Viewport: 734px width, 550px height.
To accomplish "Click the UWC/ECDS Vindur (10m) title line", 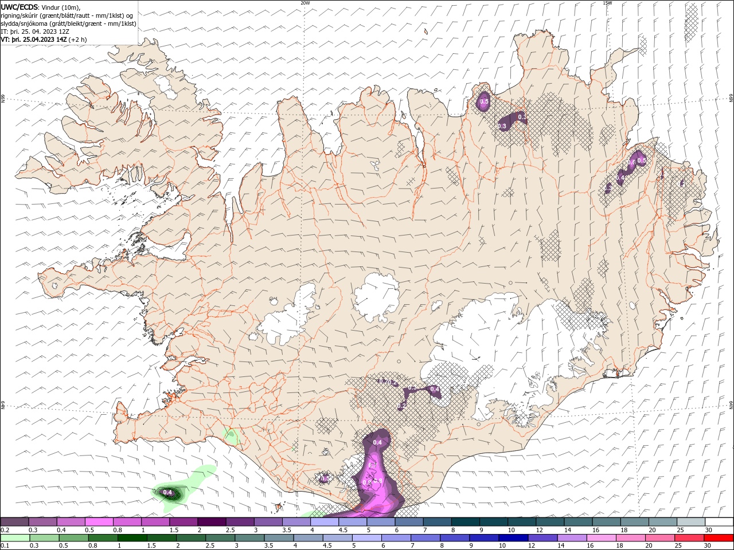I will [x=41, y=7].
